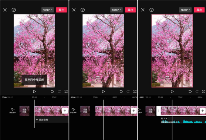The height and width of the screenshot is (140, 206).
Task: Click the redo arrow in the middle screen
Action: pos(128,91)
